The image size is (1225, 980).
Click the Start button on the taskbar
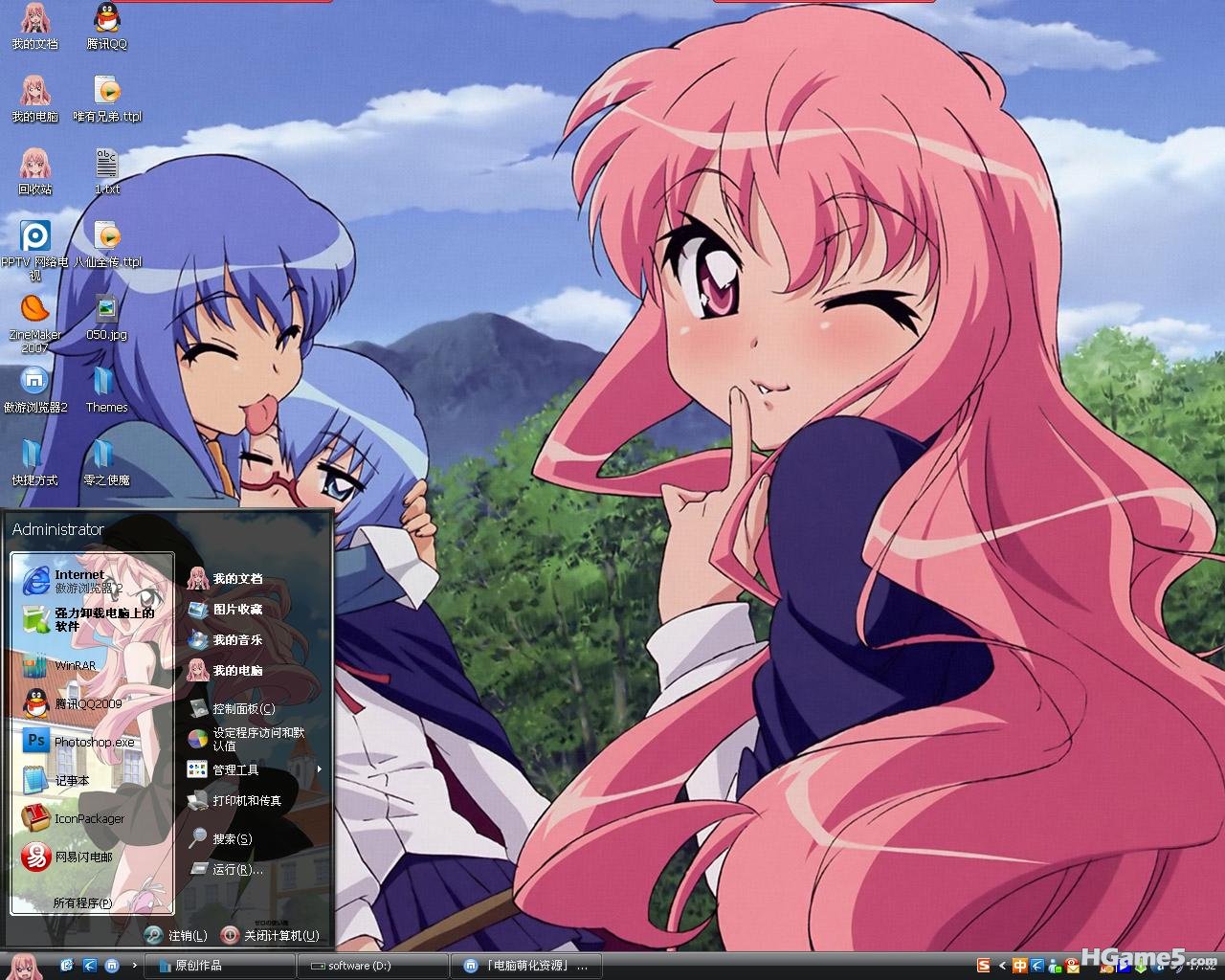25,966
